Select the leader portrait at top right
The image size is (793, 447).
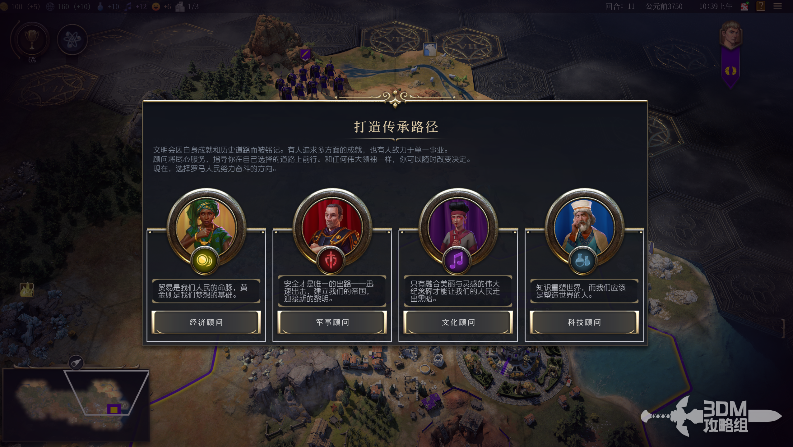pyautogui.click(x=730, y=35)
